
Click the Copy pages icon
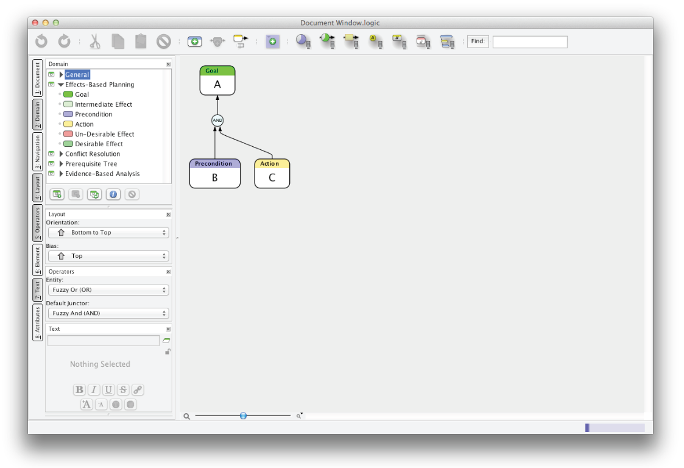[118, 41]
